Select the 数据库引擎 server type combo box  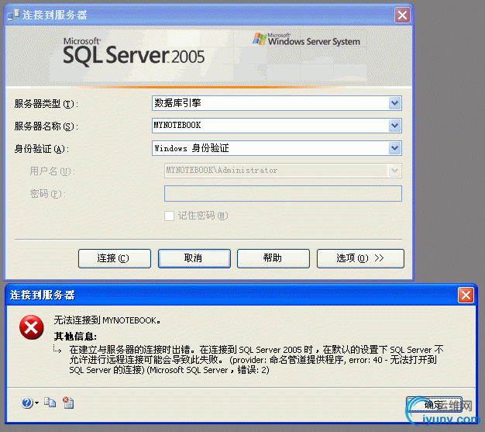(277, 103)
